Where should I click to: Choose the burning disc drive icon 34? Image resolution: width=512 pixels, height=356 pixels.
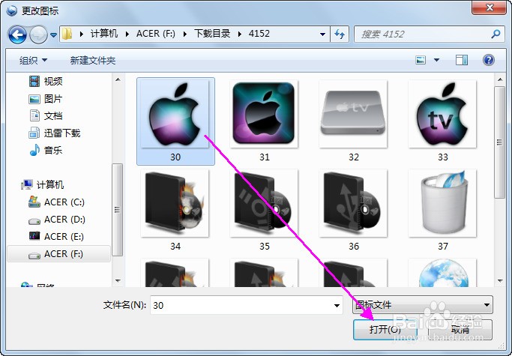[x=175, y=211]
